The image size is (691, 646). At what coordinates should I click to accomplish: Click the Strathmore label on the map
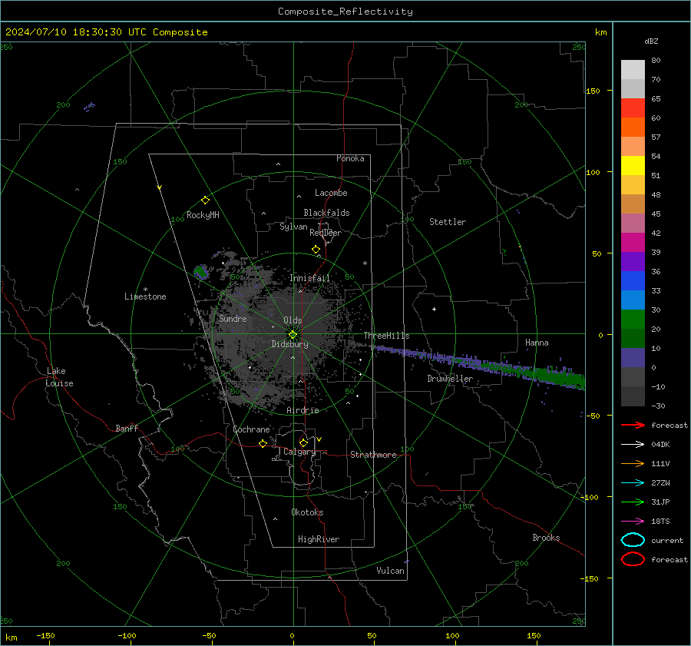tap(373, 455)
